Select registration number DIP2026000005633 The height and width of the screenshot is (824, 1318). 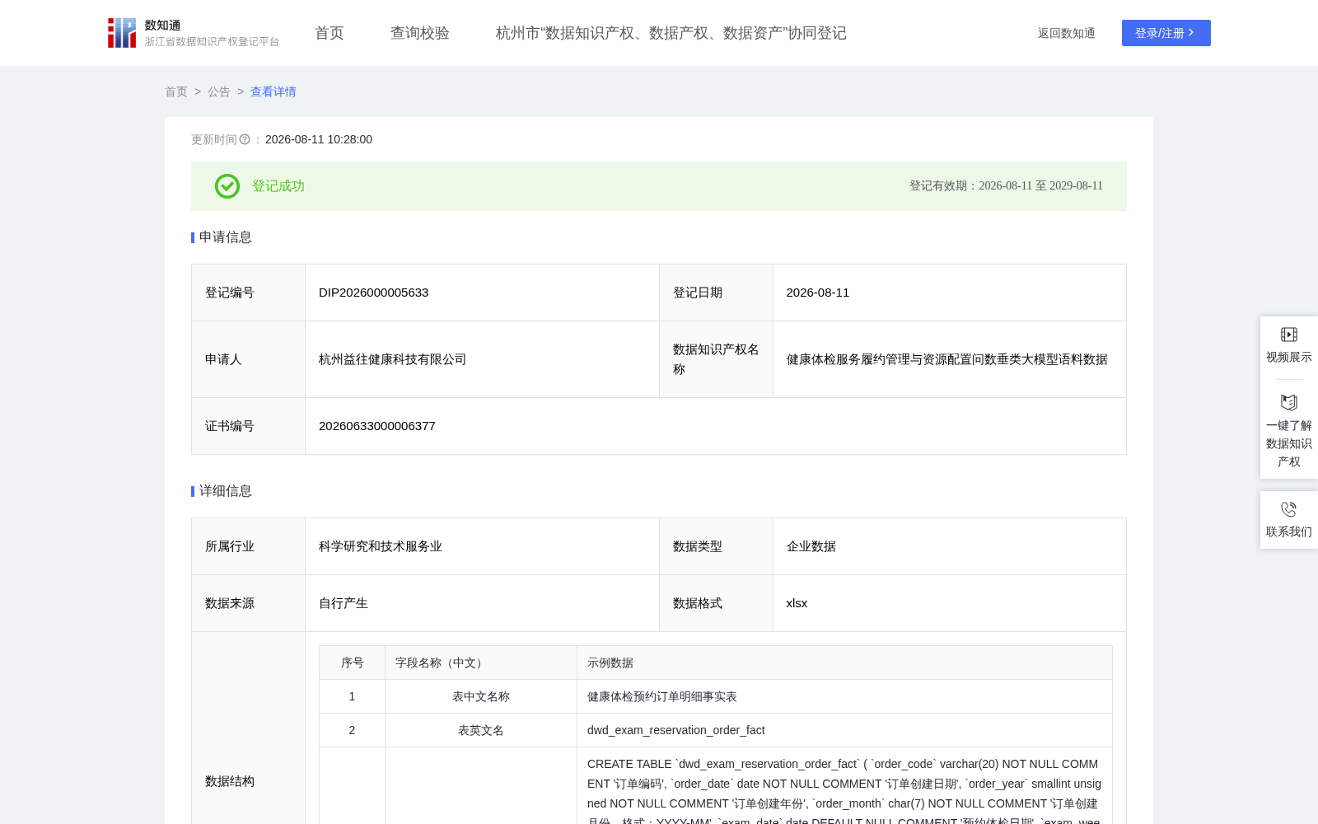[x=374, y=293]
